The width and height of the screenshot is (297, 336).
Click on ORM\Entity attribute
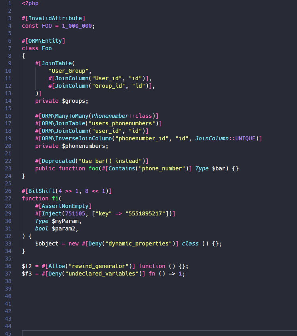[45, 41]
